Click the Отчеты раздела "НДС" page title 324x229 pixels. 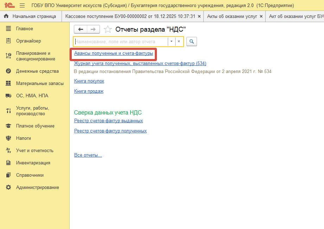151,29
